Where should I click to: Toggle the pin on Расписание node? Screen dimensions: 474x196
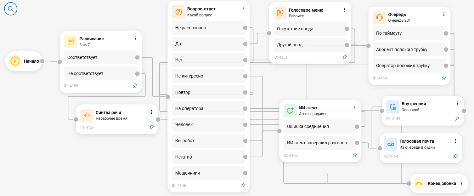tap(135, 86)
